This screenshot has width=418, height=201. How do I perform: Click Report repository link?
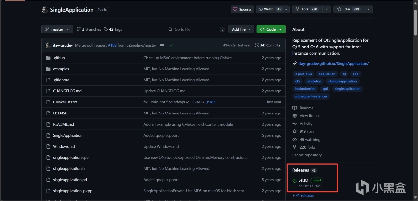307,155
